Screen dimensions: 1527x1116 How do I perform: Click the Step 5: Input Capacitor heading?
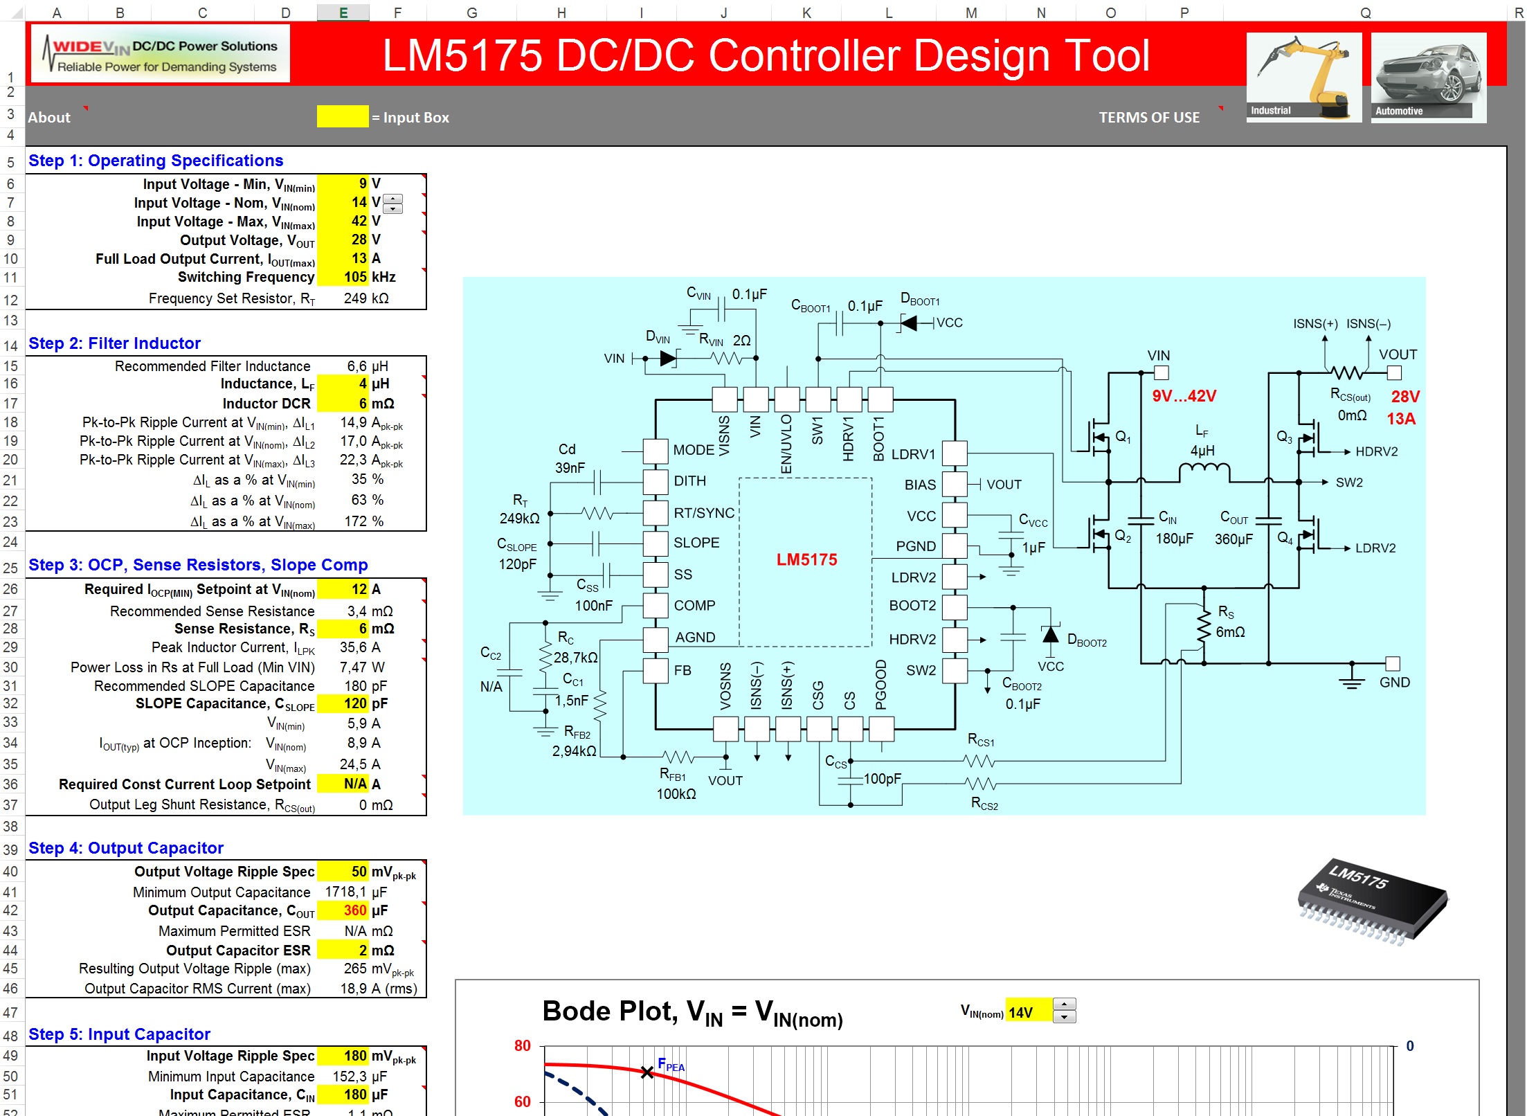coord(119,1034)
